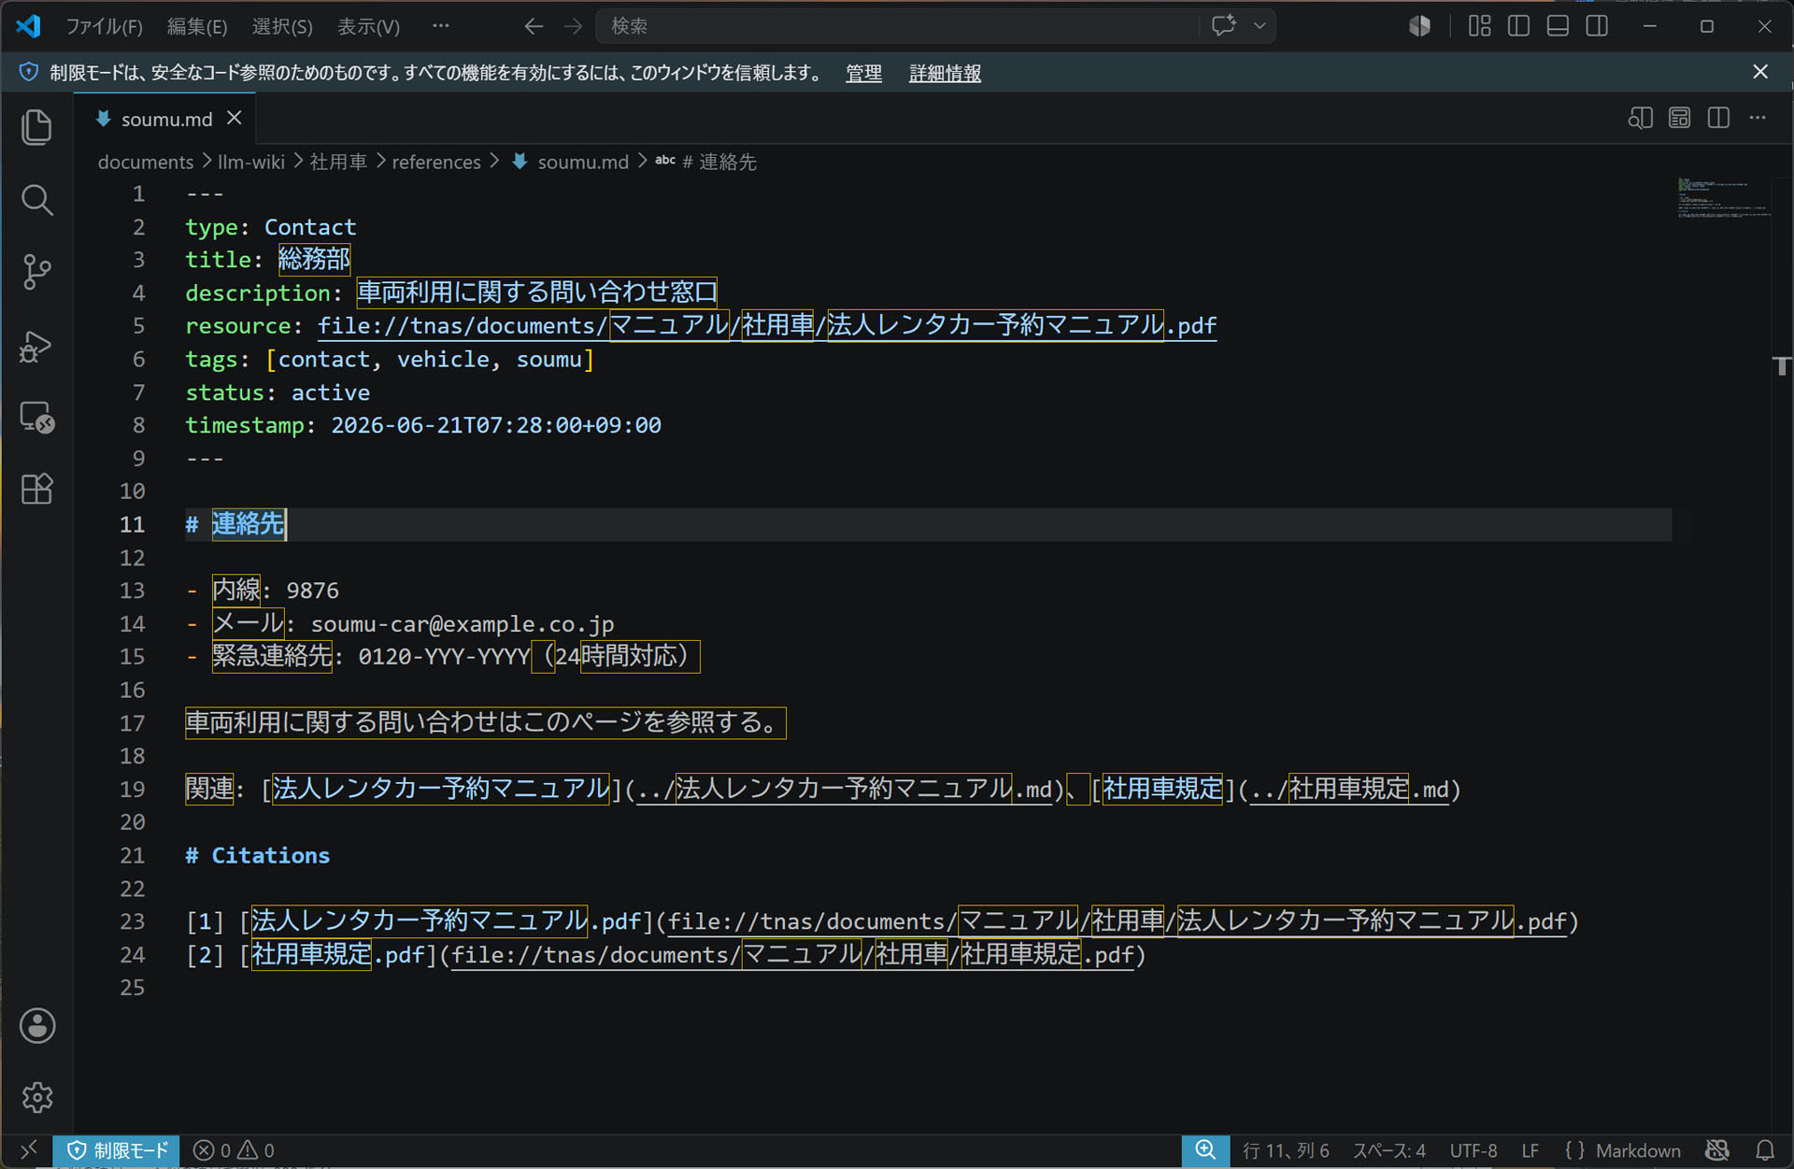The height and width of the screenshot is (1169, 1794).
Task: Open the Remote Explorer view
Action: [x=36, y=418]
